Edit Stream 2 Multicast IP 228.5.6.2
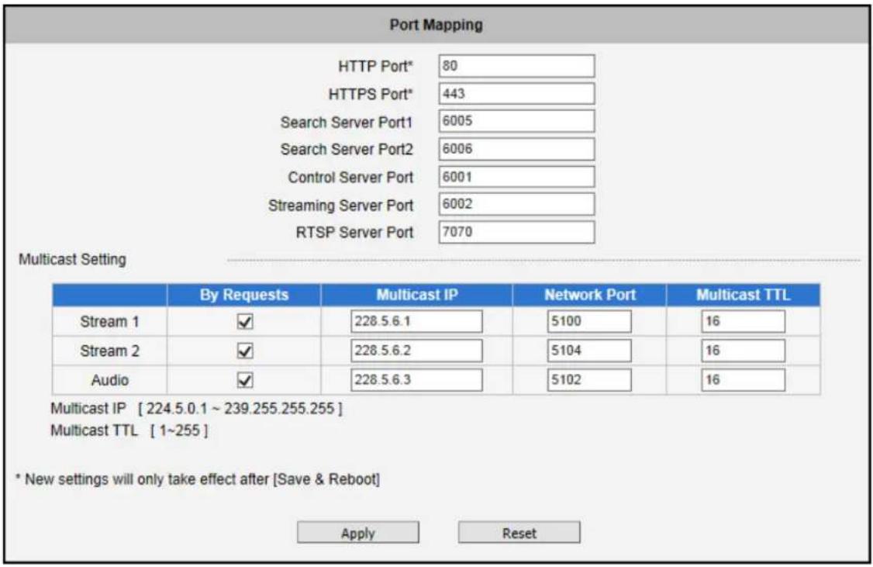 [416, 351]
